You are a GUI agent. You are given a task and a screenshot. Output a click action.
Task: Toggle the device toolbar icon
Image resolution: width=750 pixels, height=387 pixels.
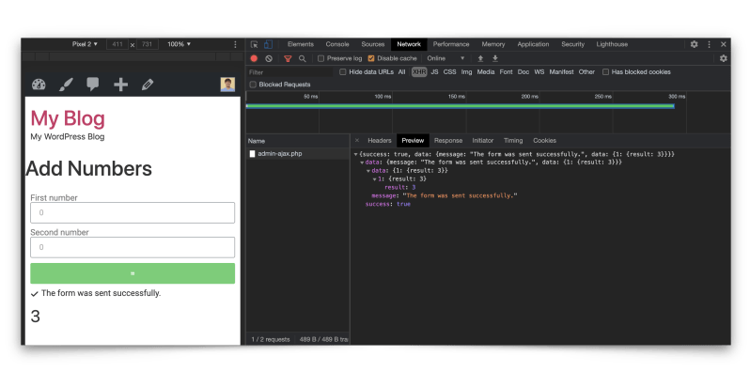[268, 44]
